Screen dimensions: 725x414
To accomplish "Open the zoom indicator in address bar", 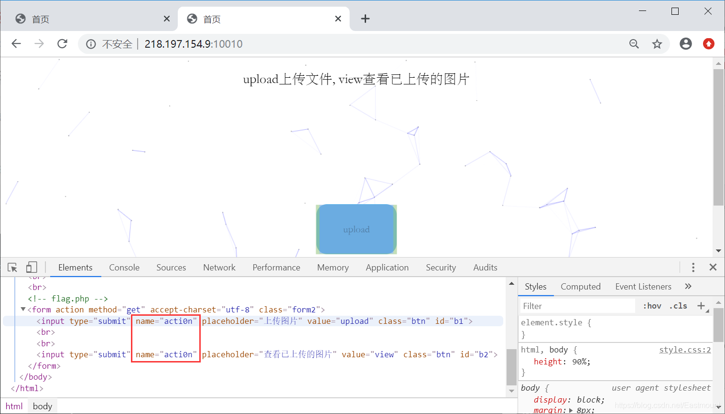I will pyautogui.click(x=634, y=44).
